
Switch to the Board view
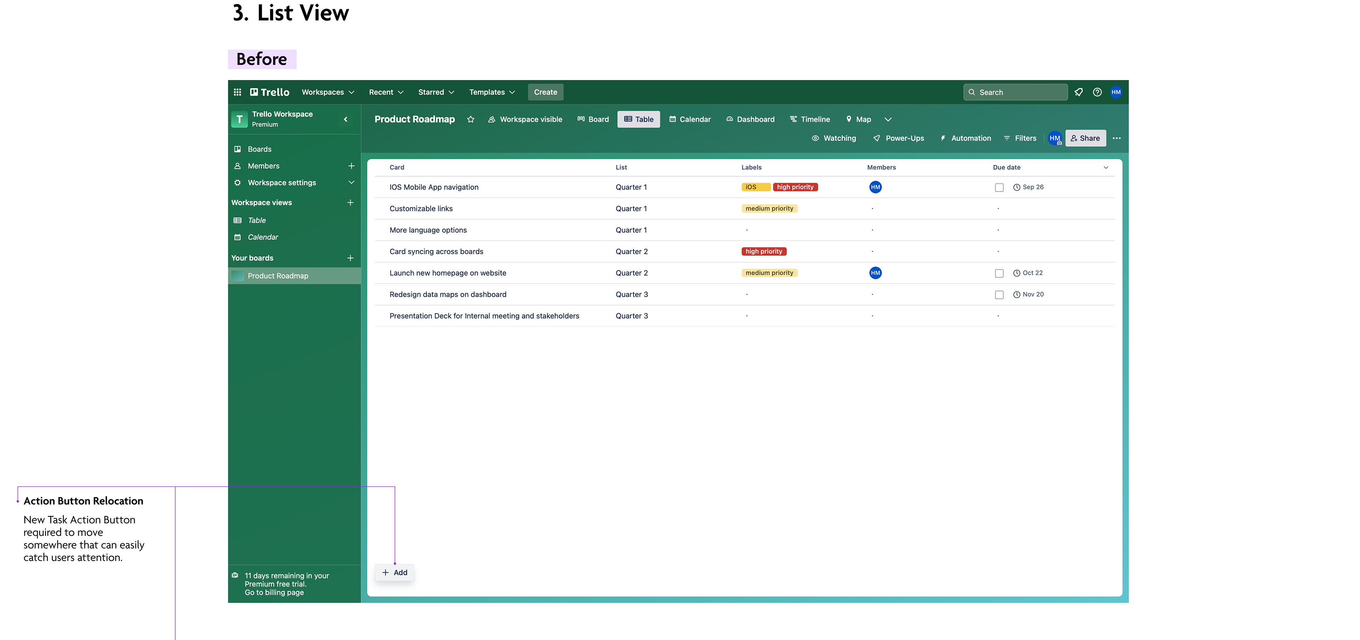(593, 119)
